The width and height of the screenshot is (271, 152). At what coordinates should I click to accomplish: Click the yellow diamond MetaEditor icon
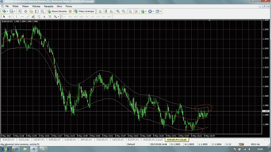(70, 11)
